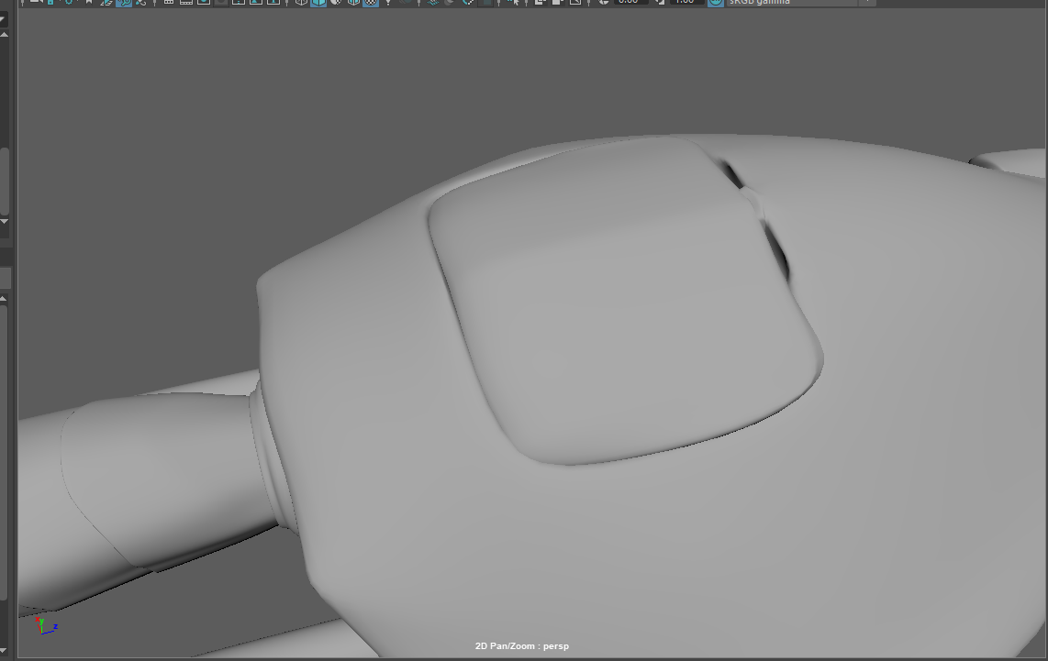The height and width of the screenshot is (661, 1048).
Task: Click the Exposure reset icon
Action: point(602,2)
